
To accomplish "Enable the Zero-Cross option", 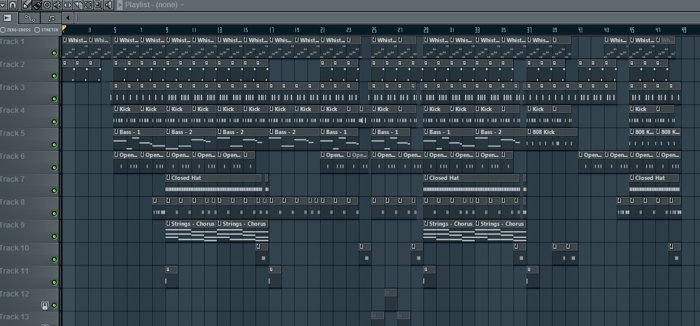I will click(x=3, y=30).
